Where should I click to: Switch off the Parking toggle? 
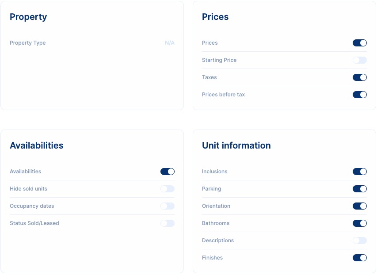(359, 189)
